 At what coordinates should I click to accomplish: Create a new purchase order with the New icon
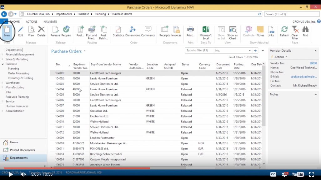point(8,32)
